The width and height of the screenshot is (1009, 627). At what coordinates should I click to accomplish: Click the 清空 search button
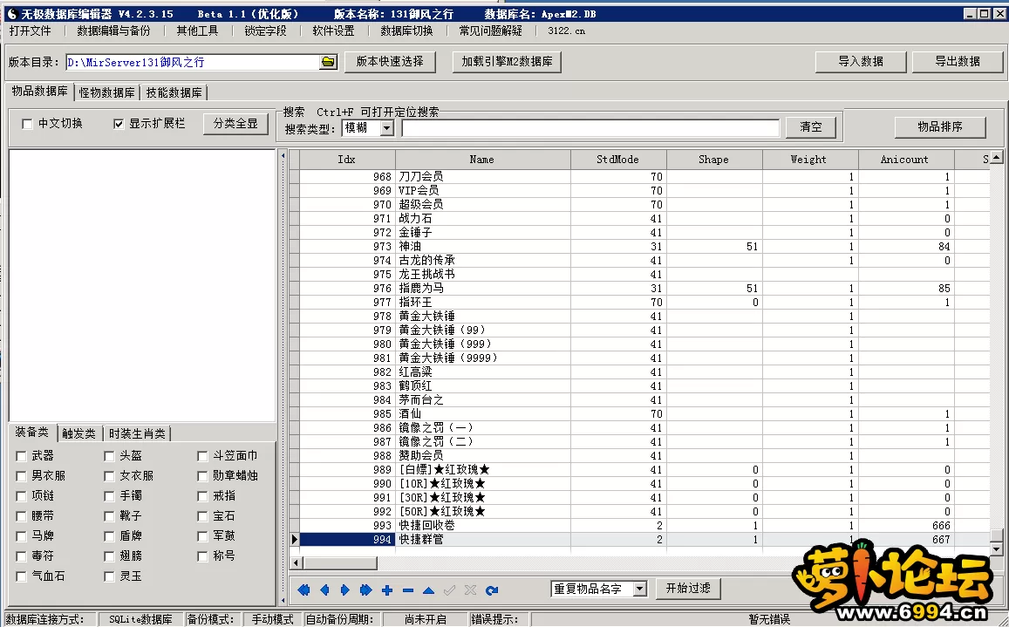tap(811, 127)
